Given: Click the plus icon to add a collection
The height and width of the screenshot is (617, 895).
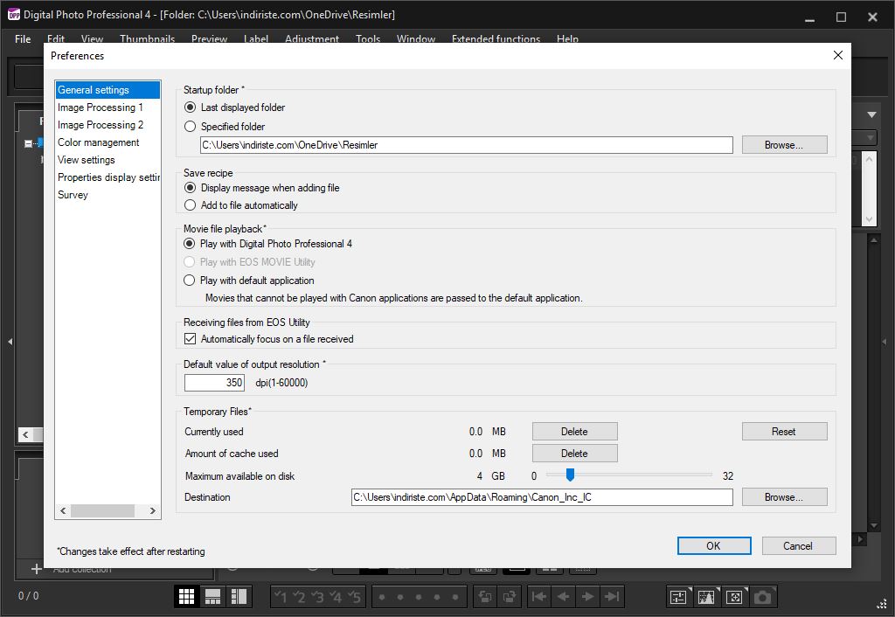Looking at the screenshot, I should [37, 569].
